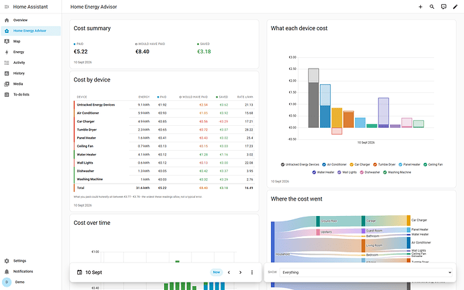Select Home Energy Advisor in sidebar
This screenshot has width=464, height=290.
pyautogui.click(x=31, y=31)
